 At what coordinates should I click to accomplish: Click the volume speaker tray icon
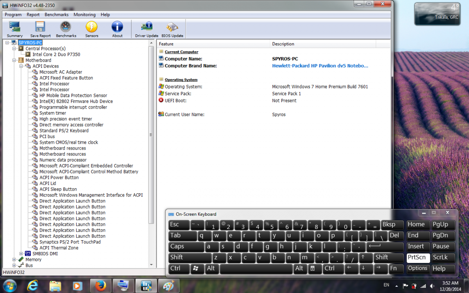tap(431, 286)
